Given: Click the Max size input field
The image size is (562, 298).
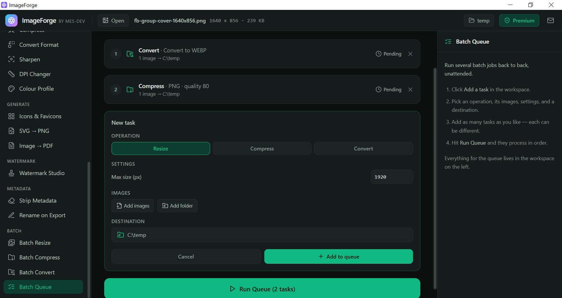Looking at the screenshot, I should coord(392,177).
